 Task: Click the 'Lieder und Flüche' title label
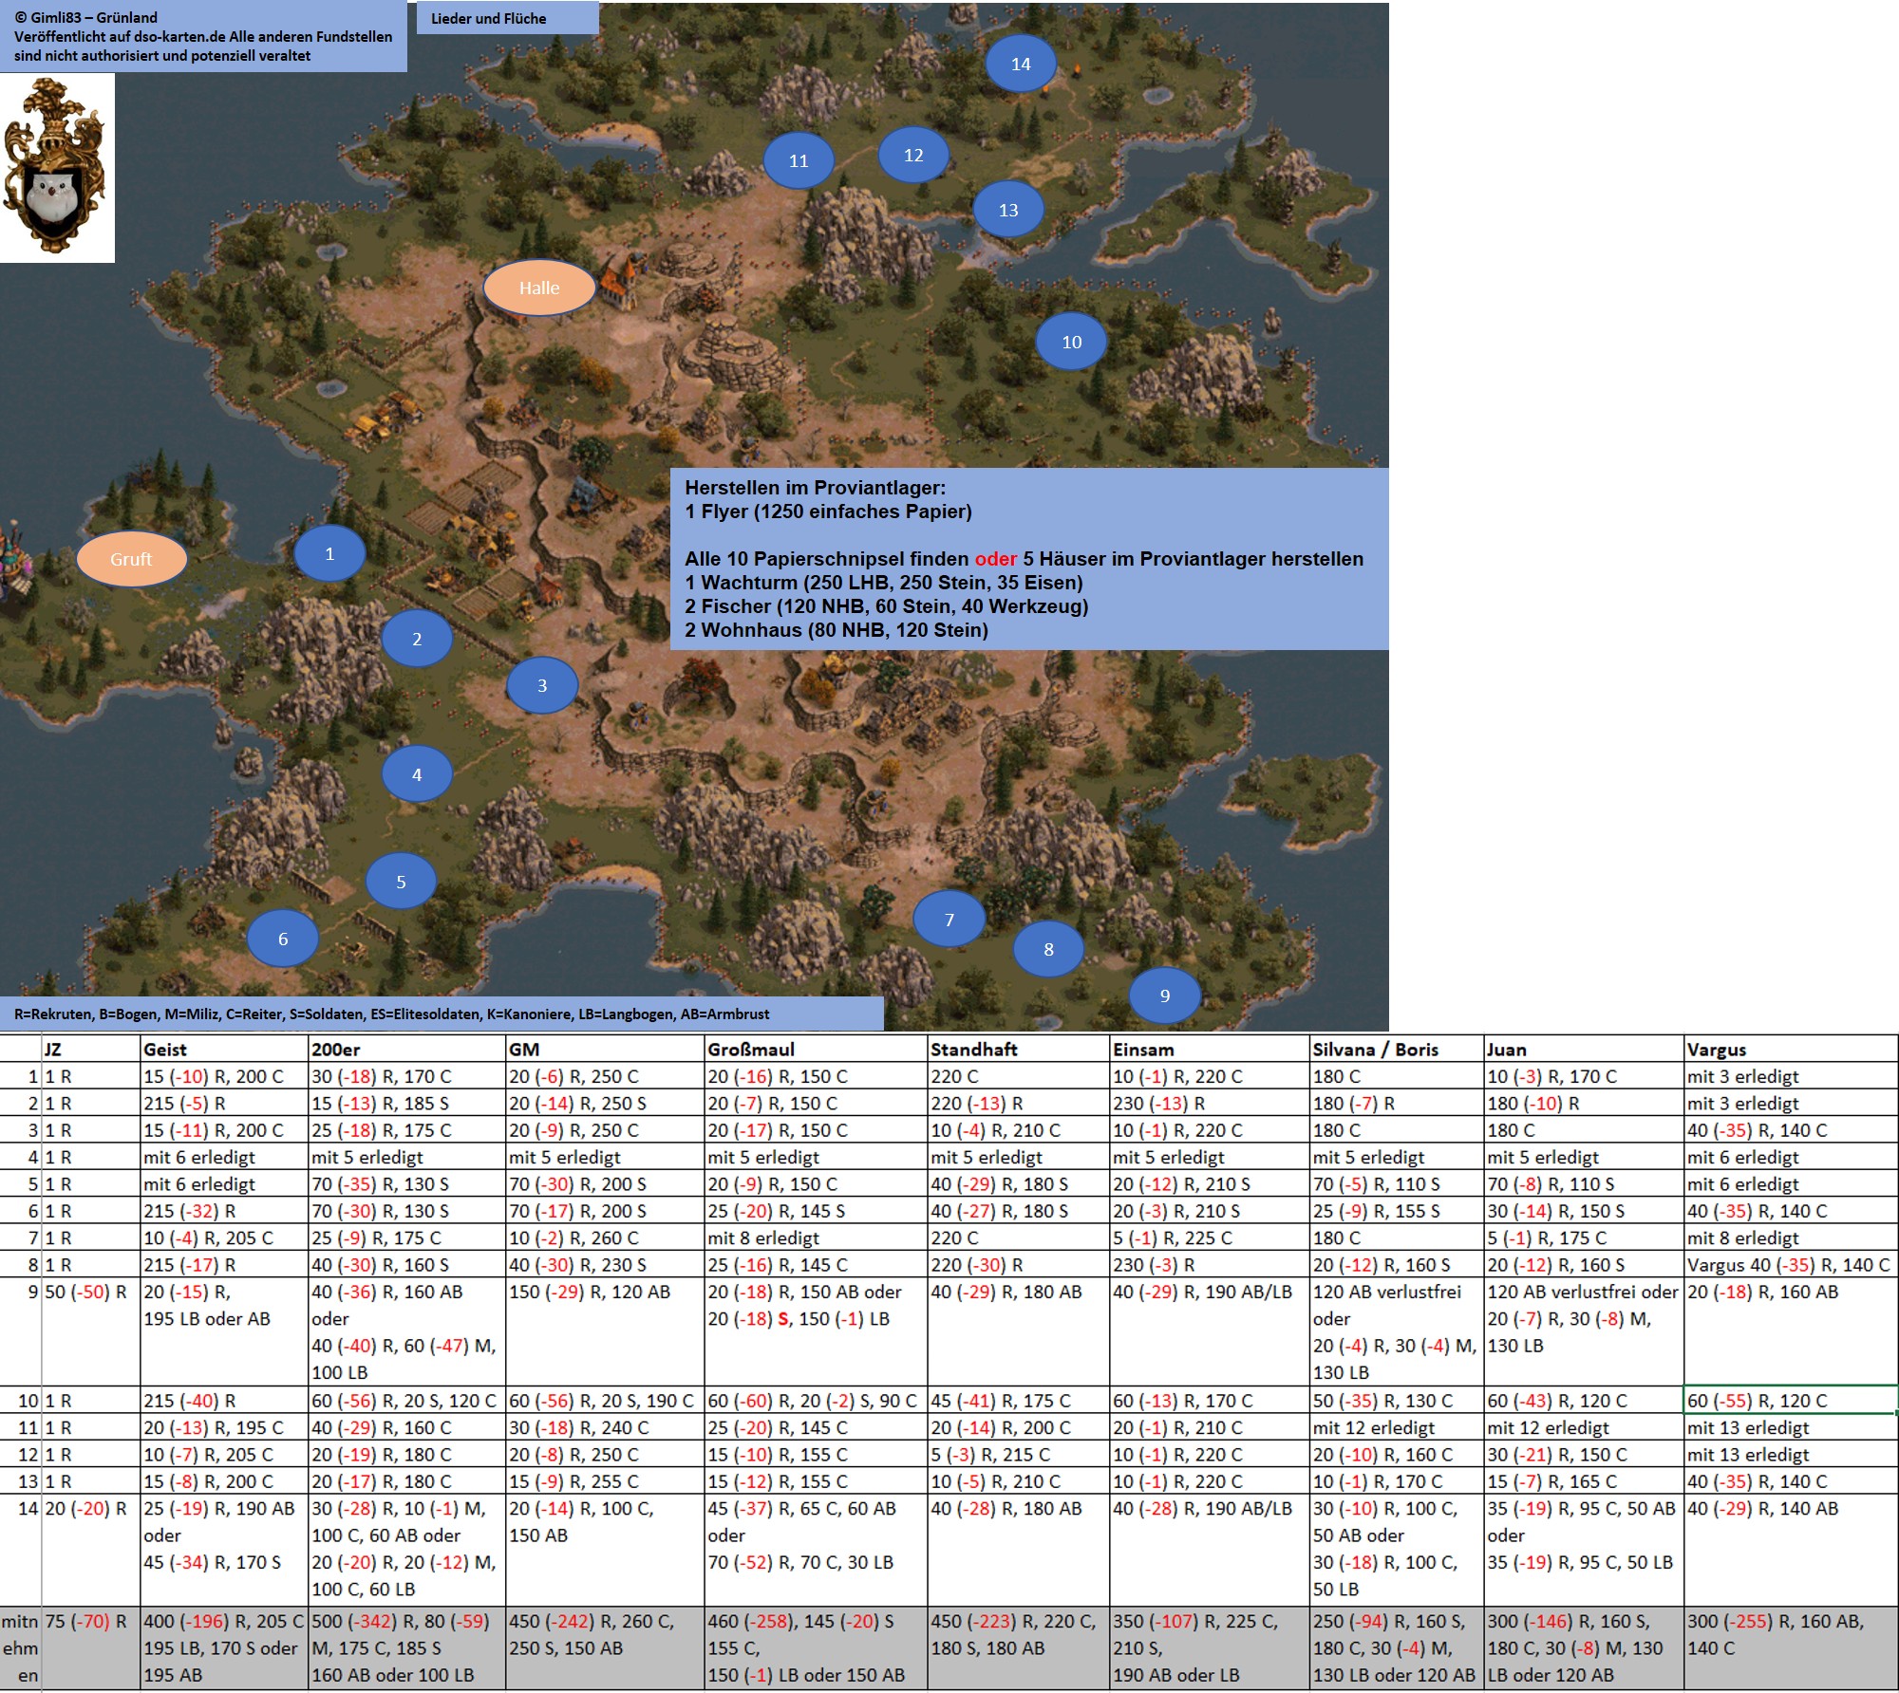(x=508, y=18)
